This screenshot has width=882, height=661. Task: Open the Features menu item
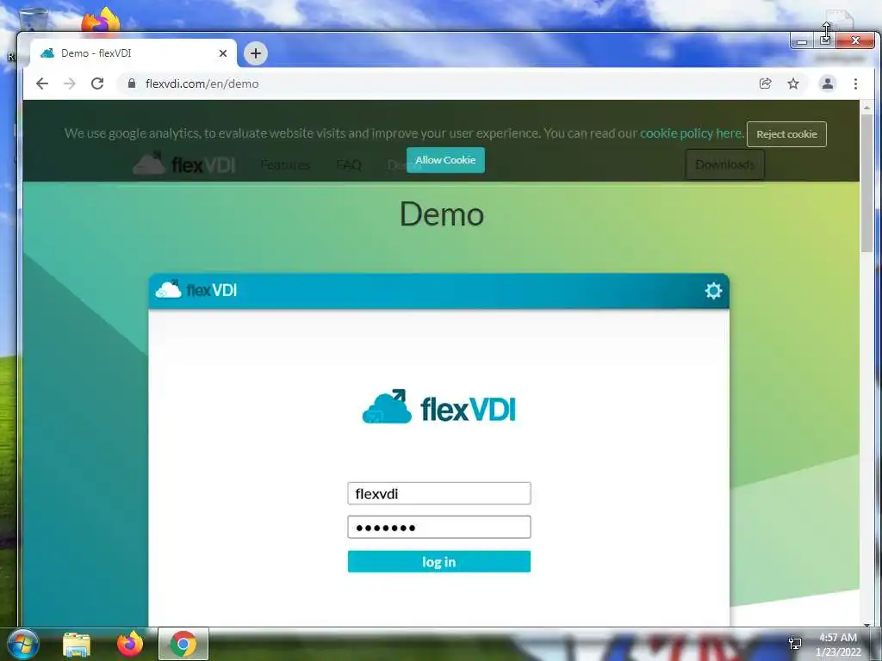click(285, 165)
